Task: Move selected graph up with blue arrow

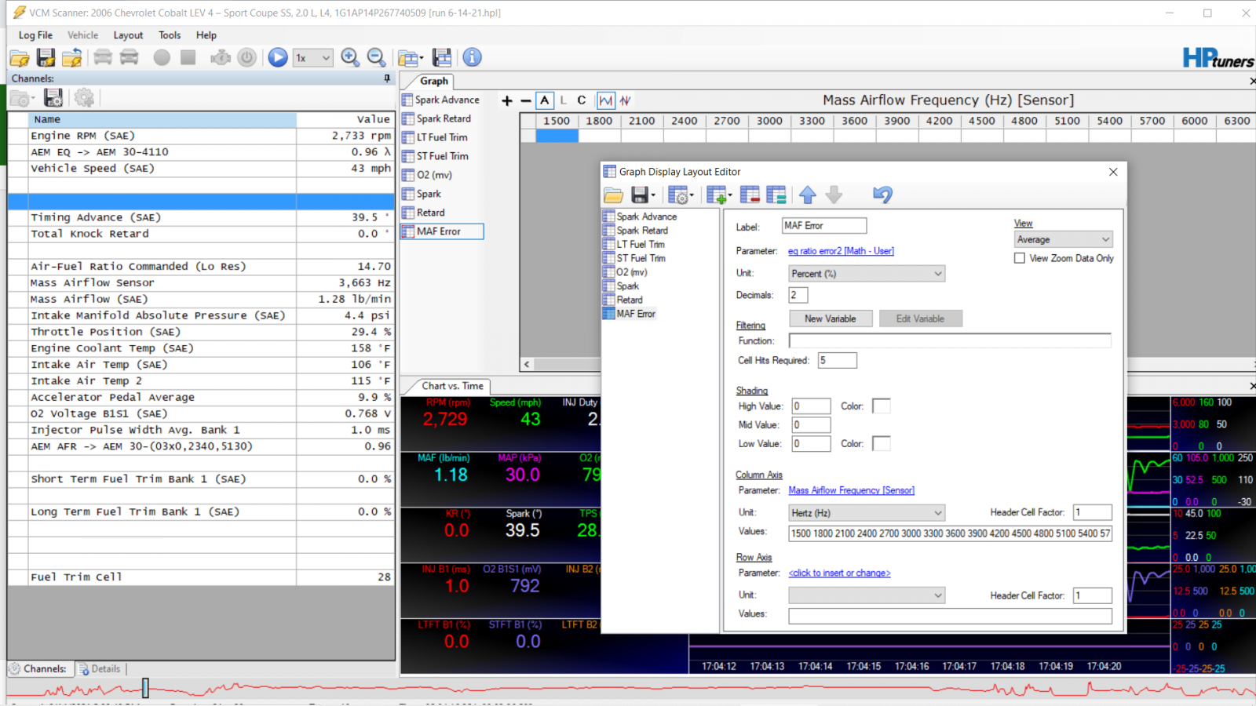Action: coord(808,195)
